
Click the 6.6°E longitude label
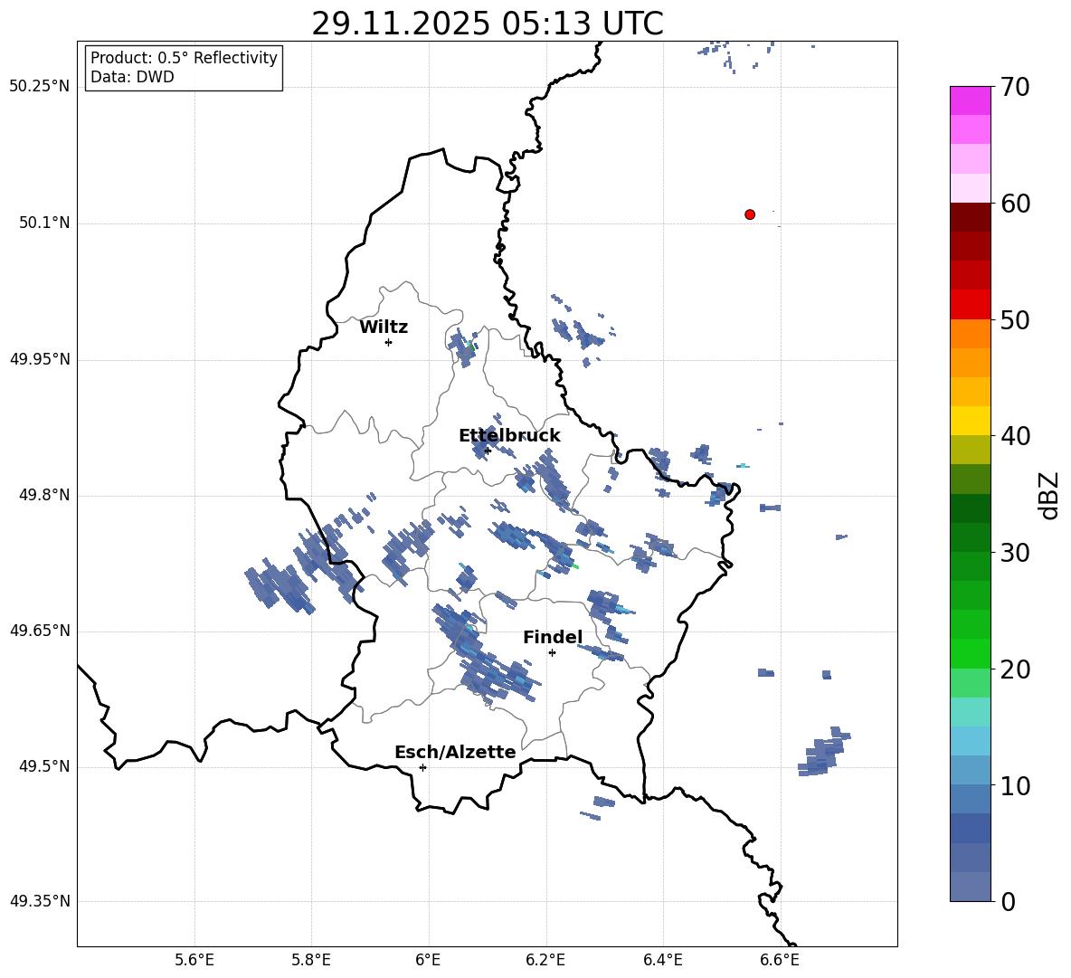pos(780,960)
